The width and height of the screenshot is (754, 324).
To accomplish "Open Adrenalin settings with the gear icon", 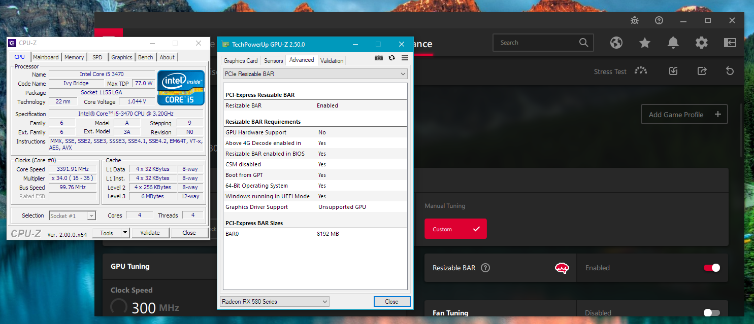I will coord(701,43).
